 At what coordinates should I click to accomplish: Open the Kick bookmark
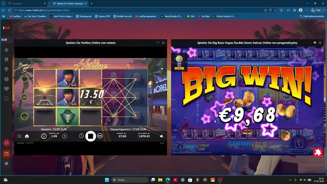(191, 16)
